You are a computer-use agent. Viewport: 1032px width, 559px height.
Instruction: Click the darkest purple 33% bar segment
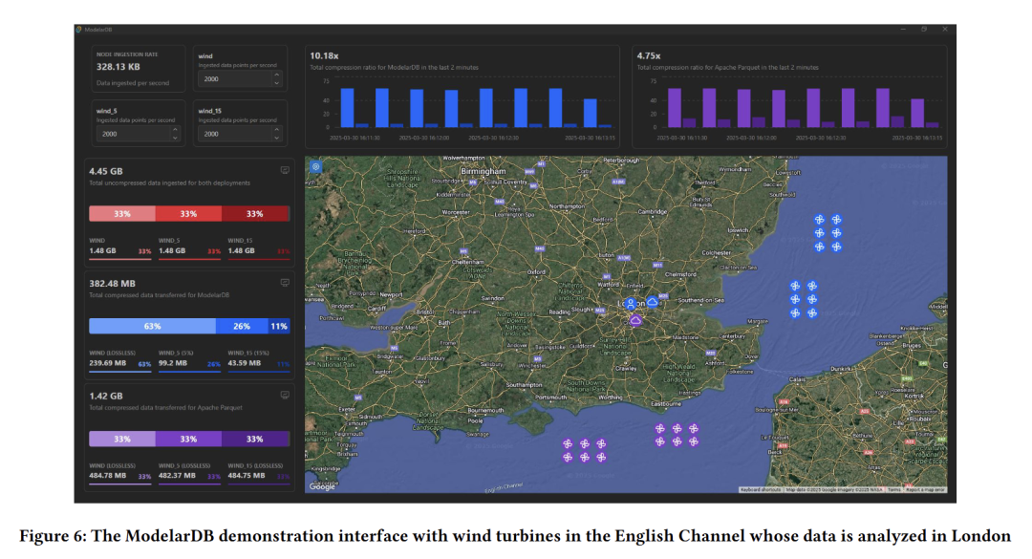pyautogui.click(x=255, y=439)
